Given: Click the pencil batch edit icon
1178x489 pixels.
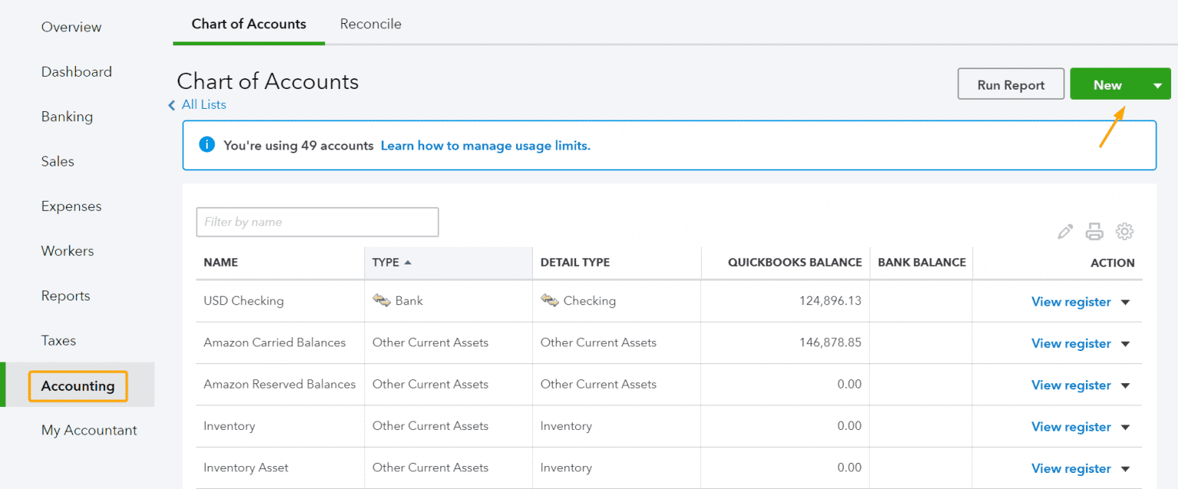Looking at the screenshot, I should click(x=1064, y=231).
